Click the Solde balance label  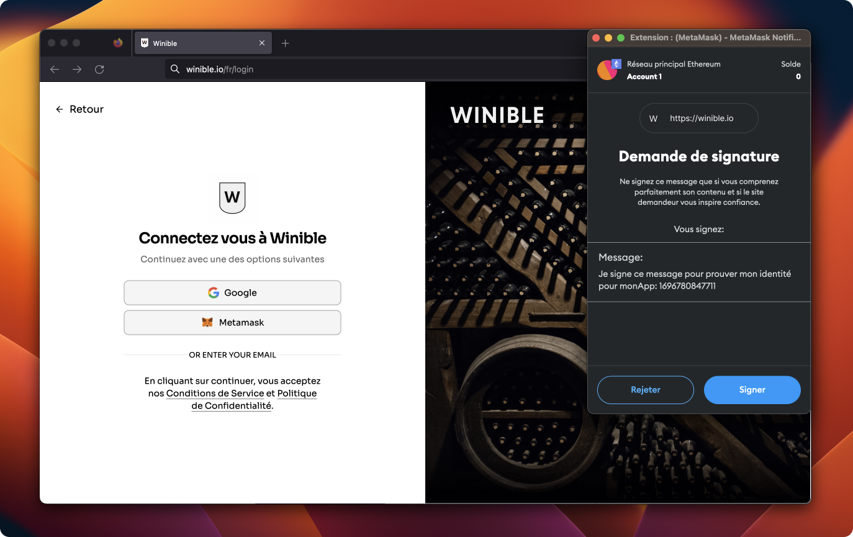791,64
